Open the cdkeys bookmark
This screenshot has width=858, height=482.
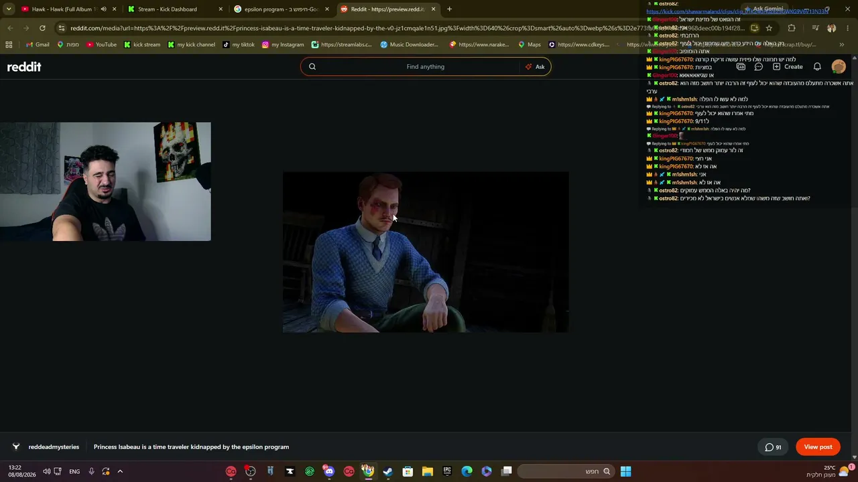tap(579, 45)
